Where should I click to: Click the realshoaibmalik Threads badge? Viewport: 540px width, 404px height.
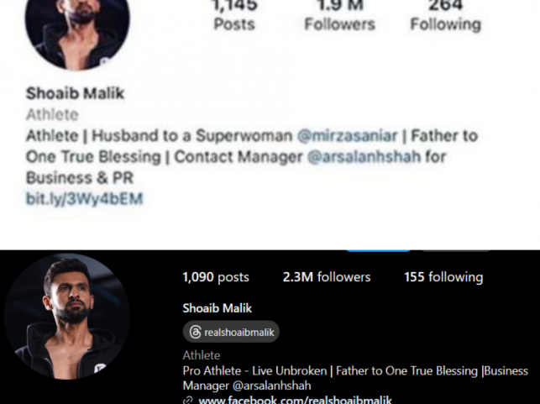(x=231, y=332)
